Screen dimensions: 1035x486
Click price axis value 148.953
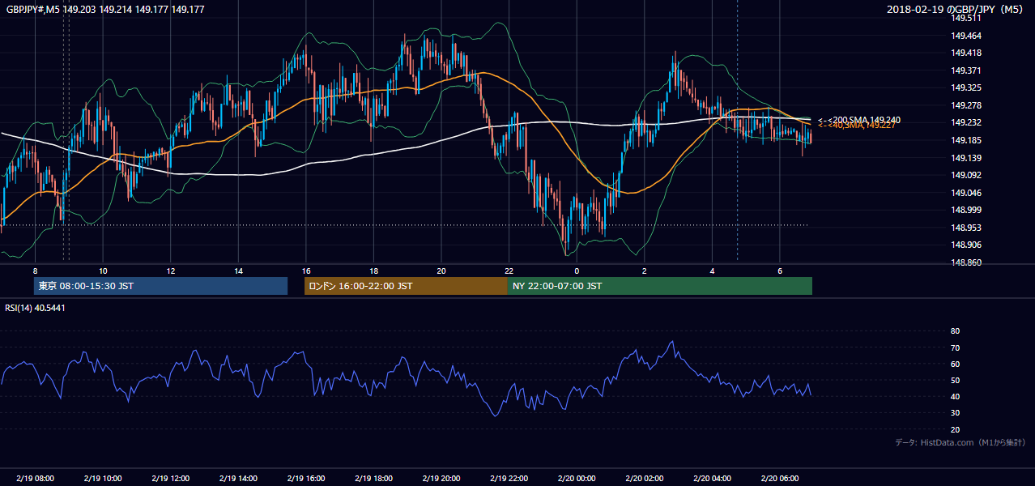966,228
